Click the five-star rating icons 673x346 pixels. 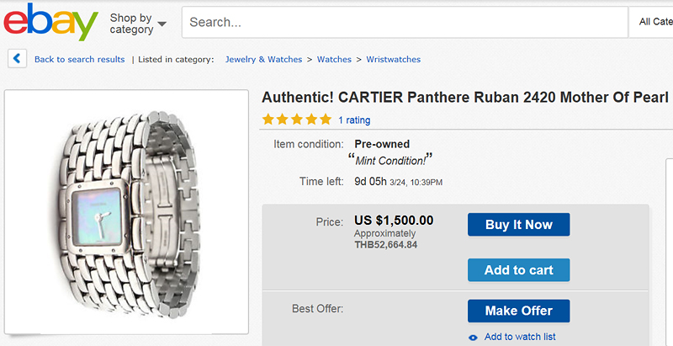296,120
